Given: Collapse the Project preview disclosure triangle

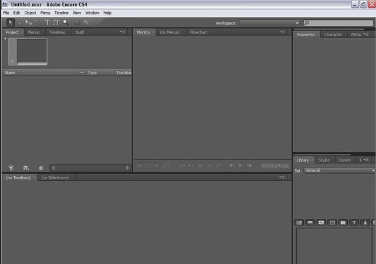Looking at the screenshot, I should [x=5, y=39].
